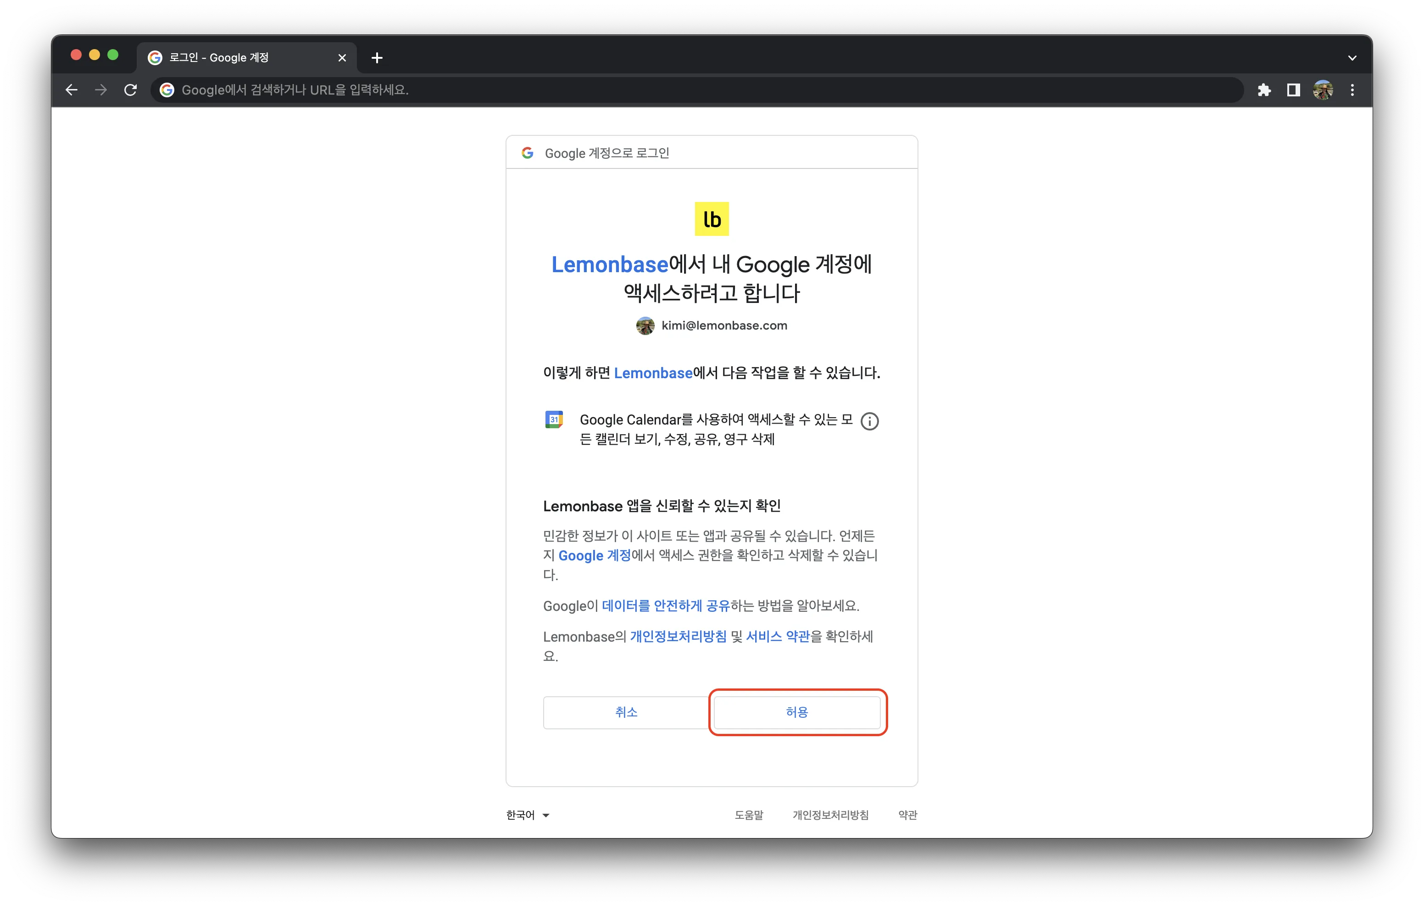
Task: Open Lemonbase's '개인정보처리방침' link in the consent text
Action: (679, 637)
